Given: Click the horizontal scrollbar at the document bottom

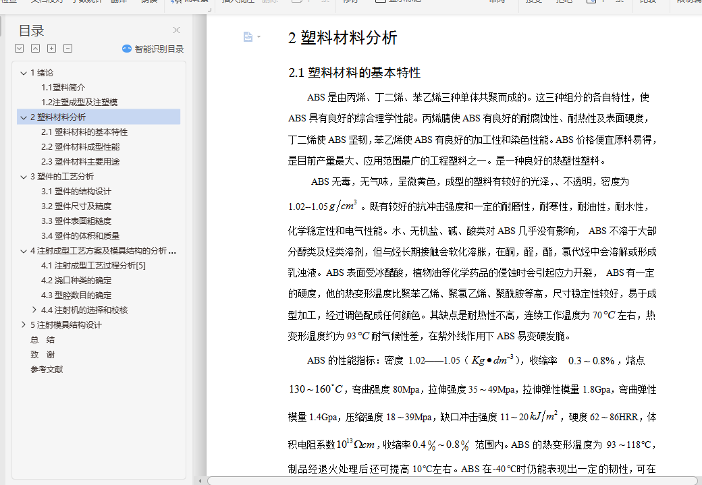Looking at the screenshot, I should click(x=452, y=481).
